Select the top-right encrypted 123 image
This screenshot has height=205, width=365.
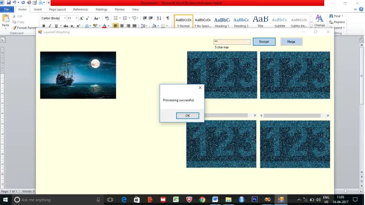click(295, 75)
